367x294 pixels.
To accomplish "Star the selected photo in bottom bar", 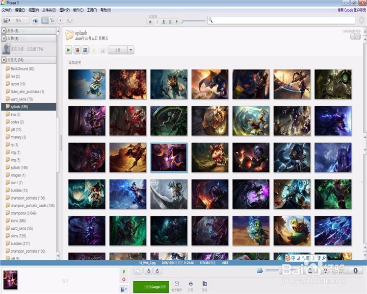I will click(x=138, y=271).
